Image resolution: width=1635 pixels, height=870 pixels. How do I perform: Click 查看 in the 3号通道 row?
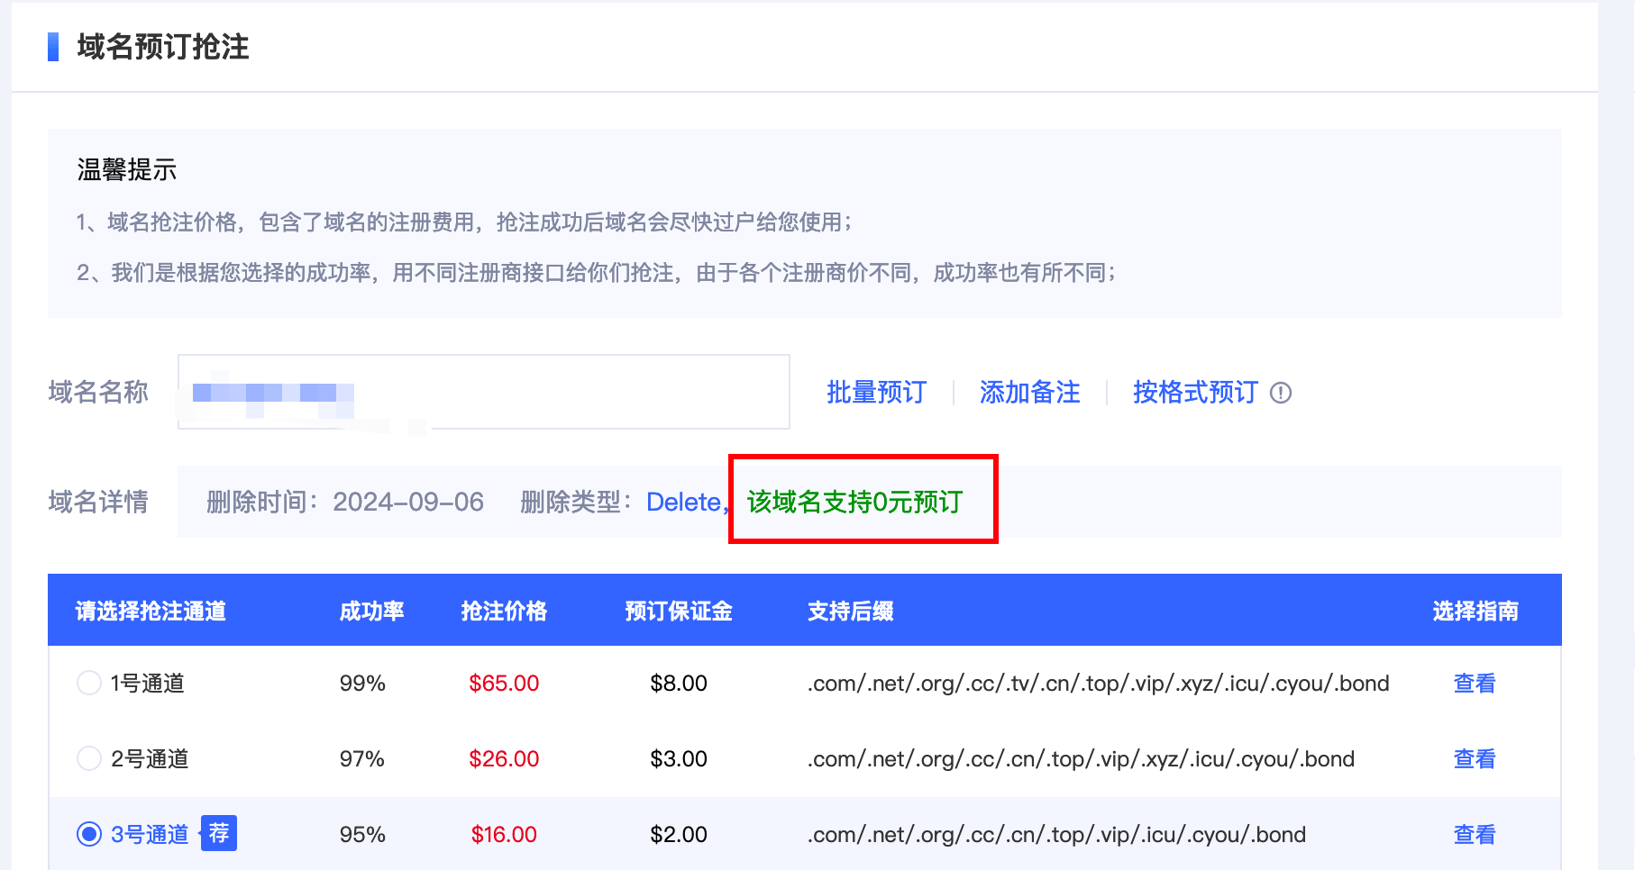click(x=1474, y=835)
